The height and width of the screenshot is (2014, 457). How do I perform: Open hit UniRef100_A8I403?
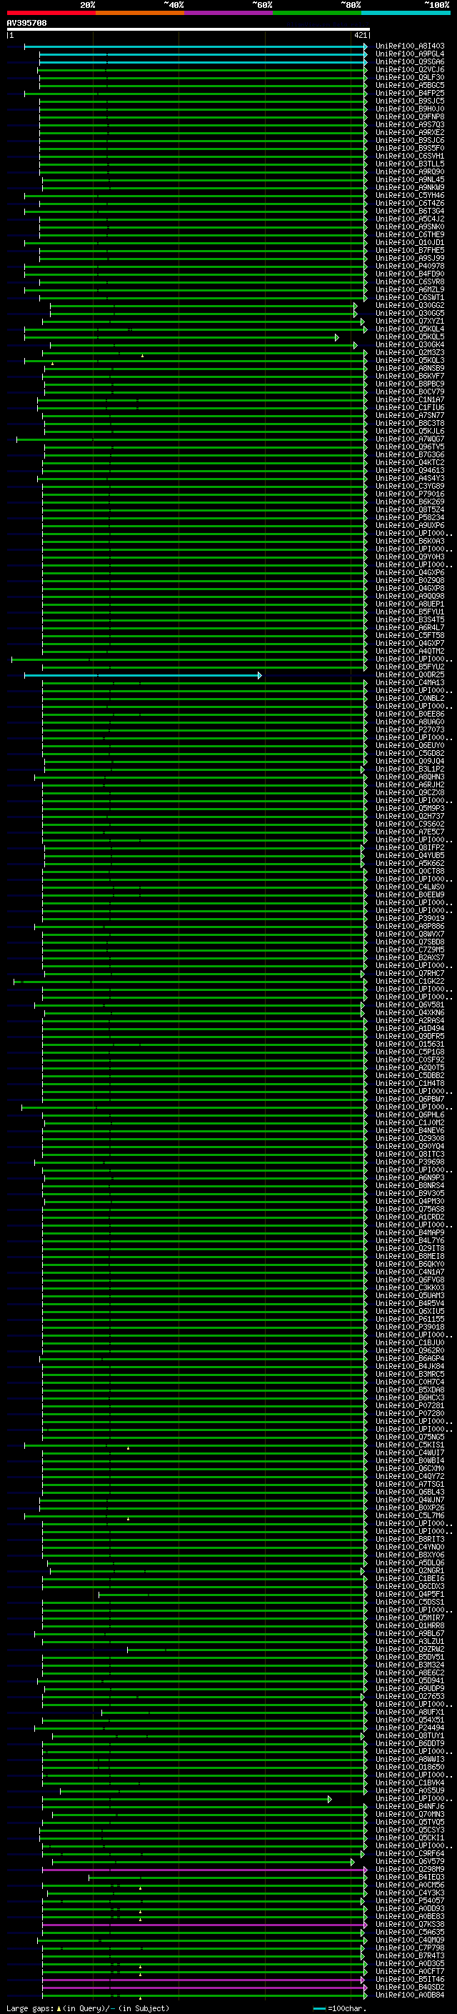410,46
